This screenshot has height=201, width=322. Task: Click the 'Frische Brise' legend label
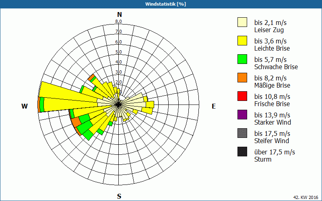point(272,104)
